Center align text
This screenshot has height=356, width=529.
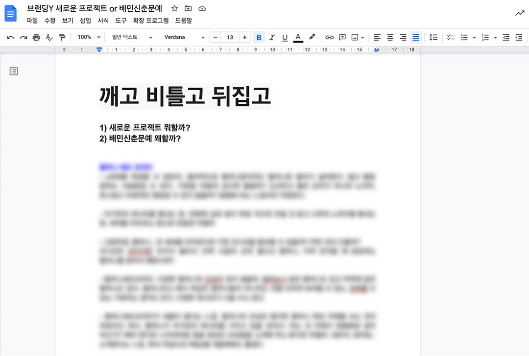390,37
